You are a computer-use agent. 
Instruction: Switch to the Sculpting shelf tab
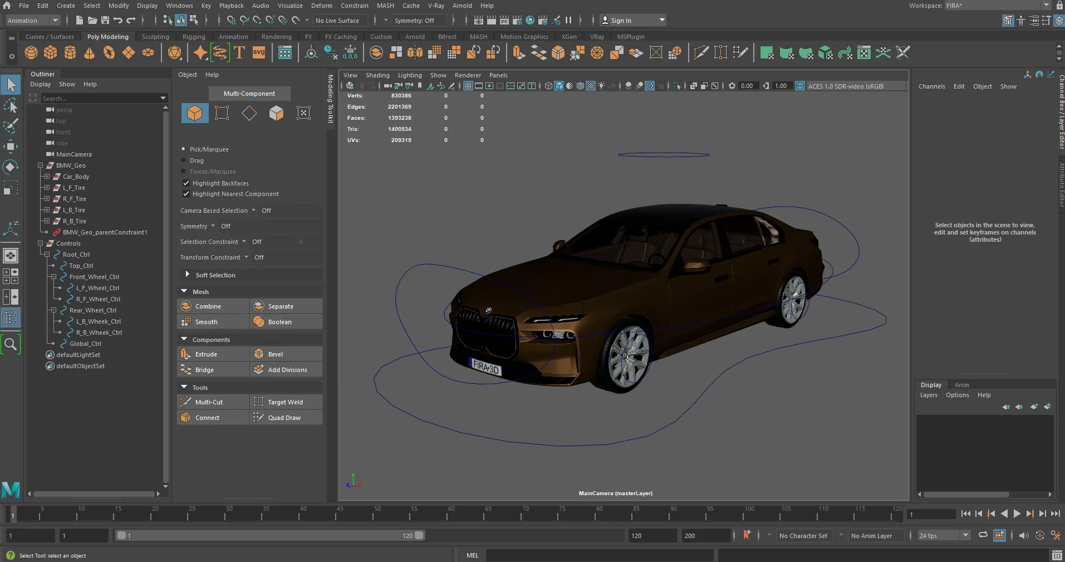[155, 37]
